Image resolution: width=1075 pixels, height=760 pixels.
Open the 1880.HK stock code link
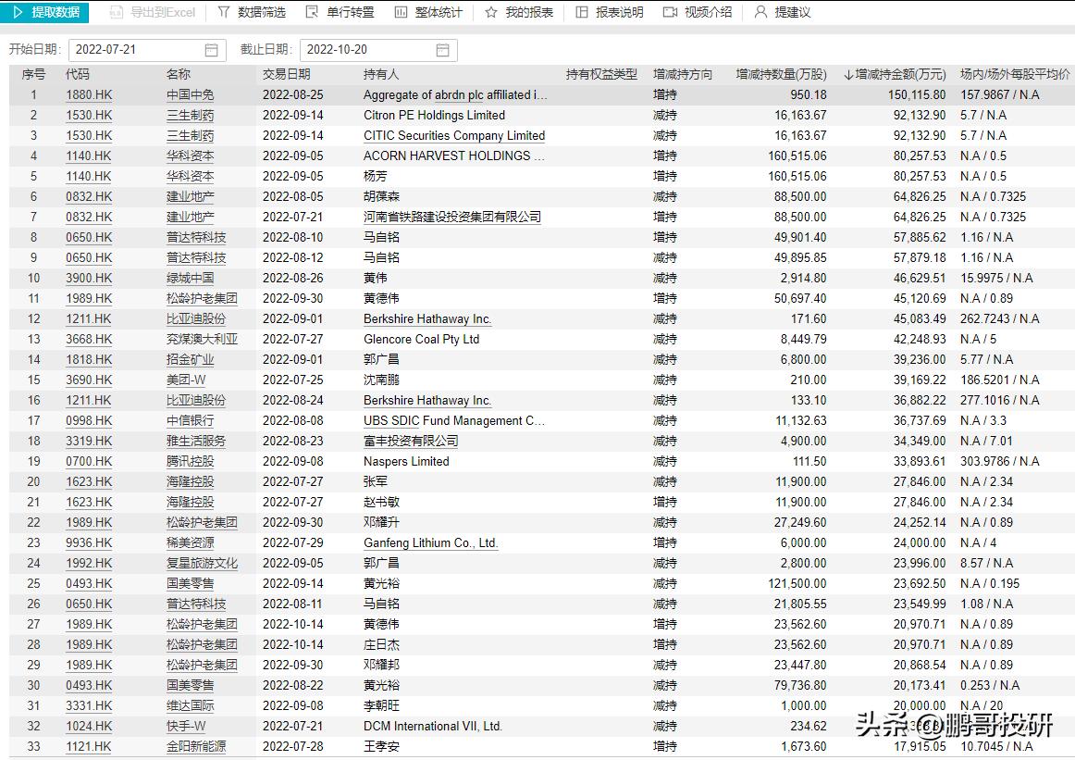(89, 94)
